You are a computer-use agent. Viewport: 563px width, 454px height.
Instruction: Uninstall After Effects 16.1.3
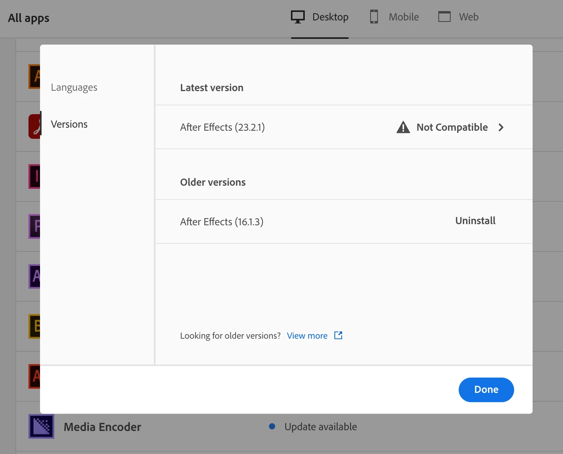(x=475, y=221)
